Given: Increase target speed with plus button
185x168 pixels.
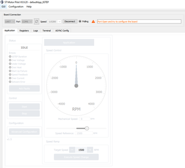Looking at the screenshot, I should 90,150.
